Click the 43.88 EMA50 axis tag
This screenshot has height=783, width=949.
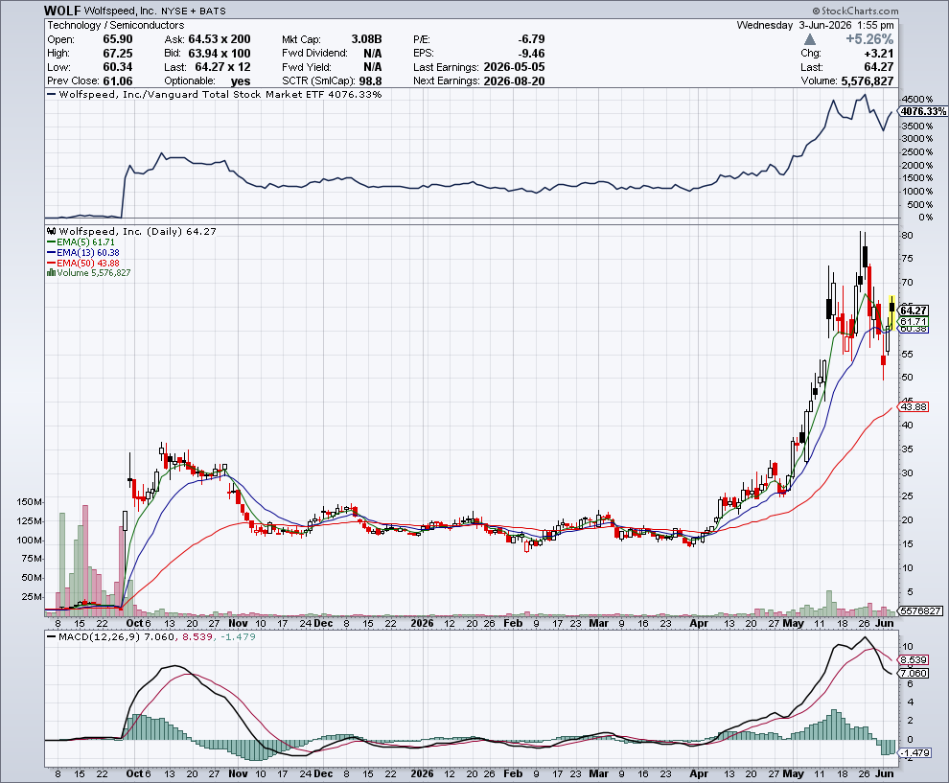click(x=914, y=406)
